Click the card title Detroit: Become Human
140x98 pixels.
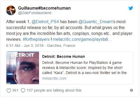[x=64, y=56]
